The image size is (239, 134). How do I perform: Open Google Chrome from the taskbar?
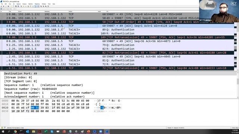point(15,131)
